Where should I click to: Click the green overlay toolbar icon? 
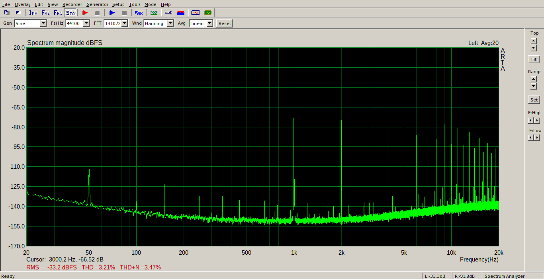click(154, 13)
